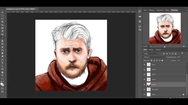Filter layers by pixel layers icon
This screenshot has height=105, width=188.
coord(164,54)
